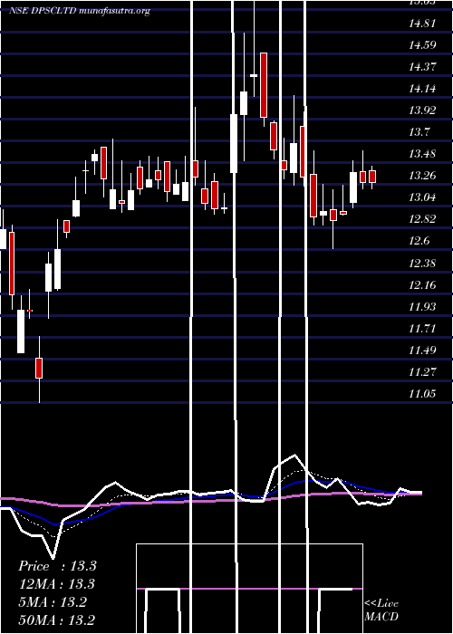453x634 pixels.
Task: Select the 13.26 price level label
Action: click(422, 176)
